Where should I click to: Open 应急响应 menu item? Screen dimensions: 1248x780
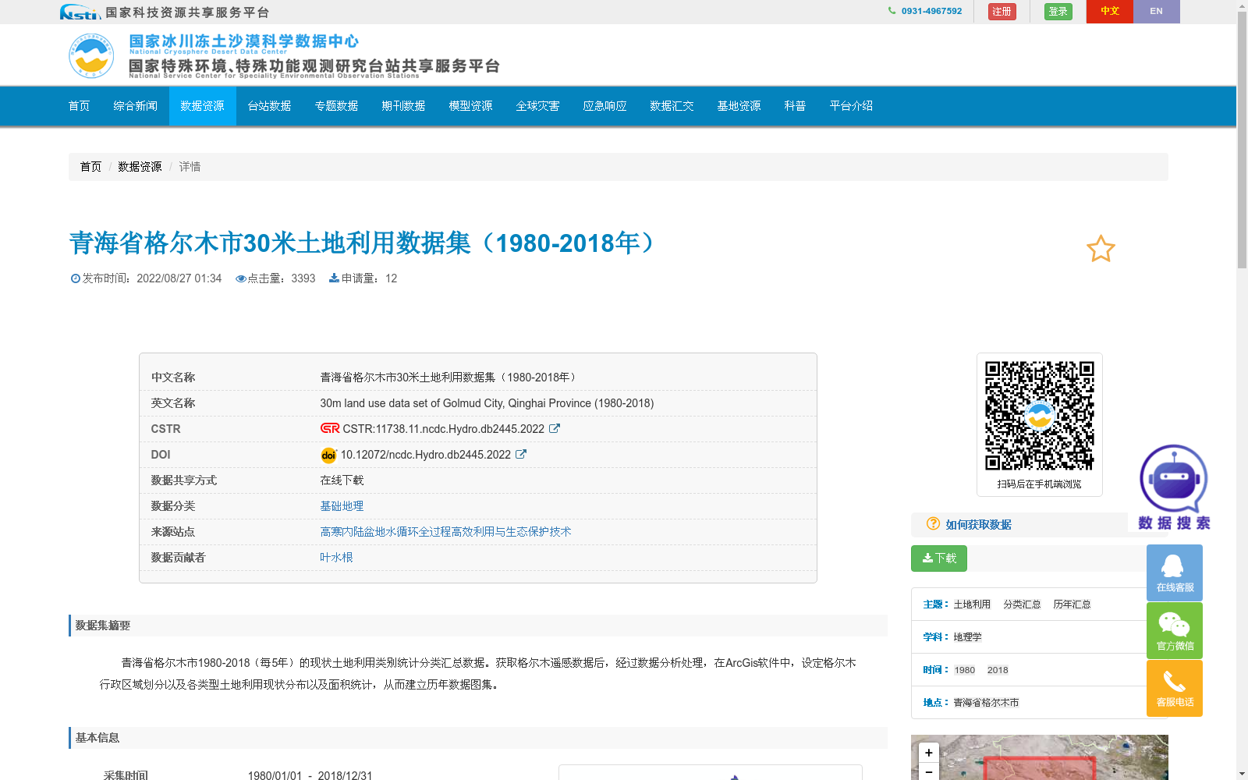(x=604, y=106)
